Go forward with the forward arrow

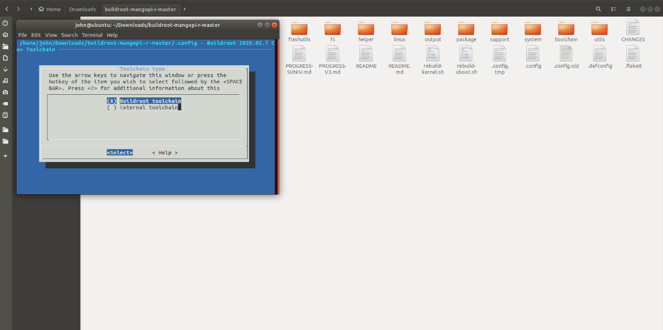tap(18, 9)
